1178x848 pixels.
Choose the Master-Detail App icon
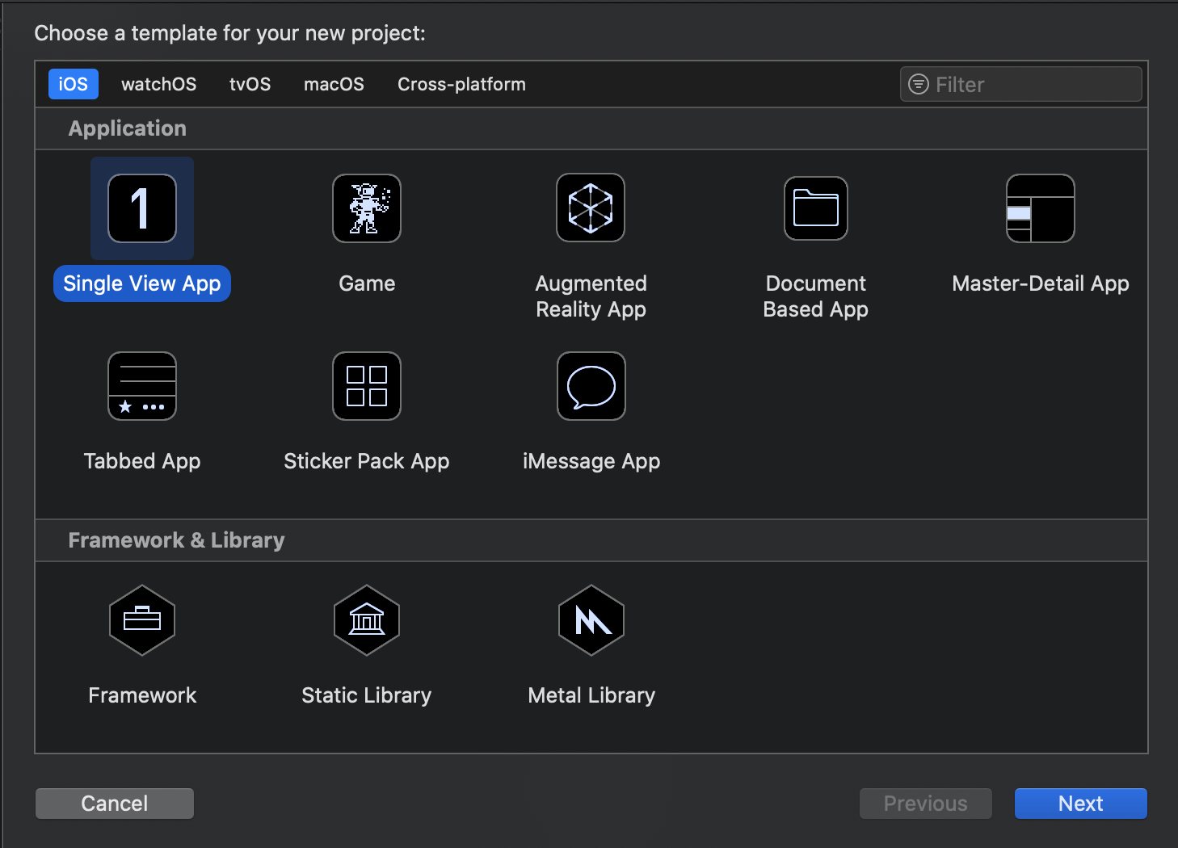click(x=1041, y=208)
